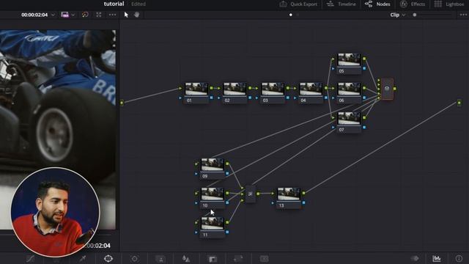This screenshot has width=469, height=264.
Task: Open viewer options ellipsis menu
Action: coord(112,15)
